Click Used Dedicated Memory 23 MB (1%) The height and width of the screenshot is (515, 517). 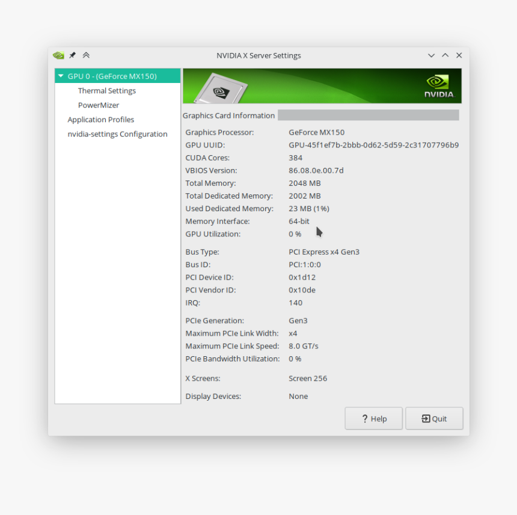coord(309,209)
